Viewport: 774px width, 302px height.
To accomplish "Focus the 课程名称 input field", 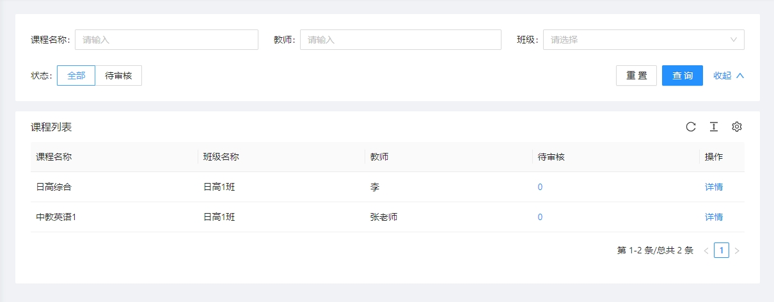I will coord(166,40).
